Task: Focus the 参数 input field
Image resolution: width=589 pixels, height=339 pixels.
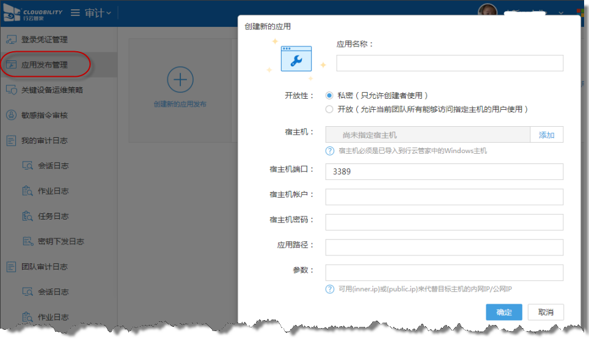Action: 444,273
